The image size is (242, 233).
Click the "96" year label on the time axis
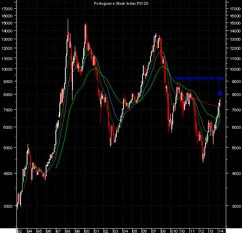tap(49, 231)
